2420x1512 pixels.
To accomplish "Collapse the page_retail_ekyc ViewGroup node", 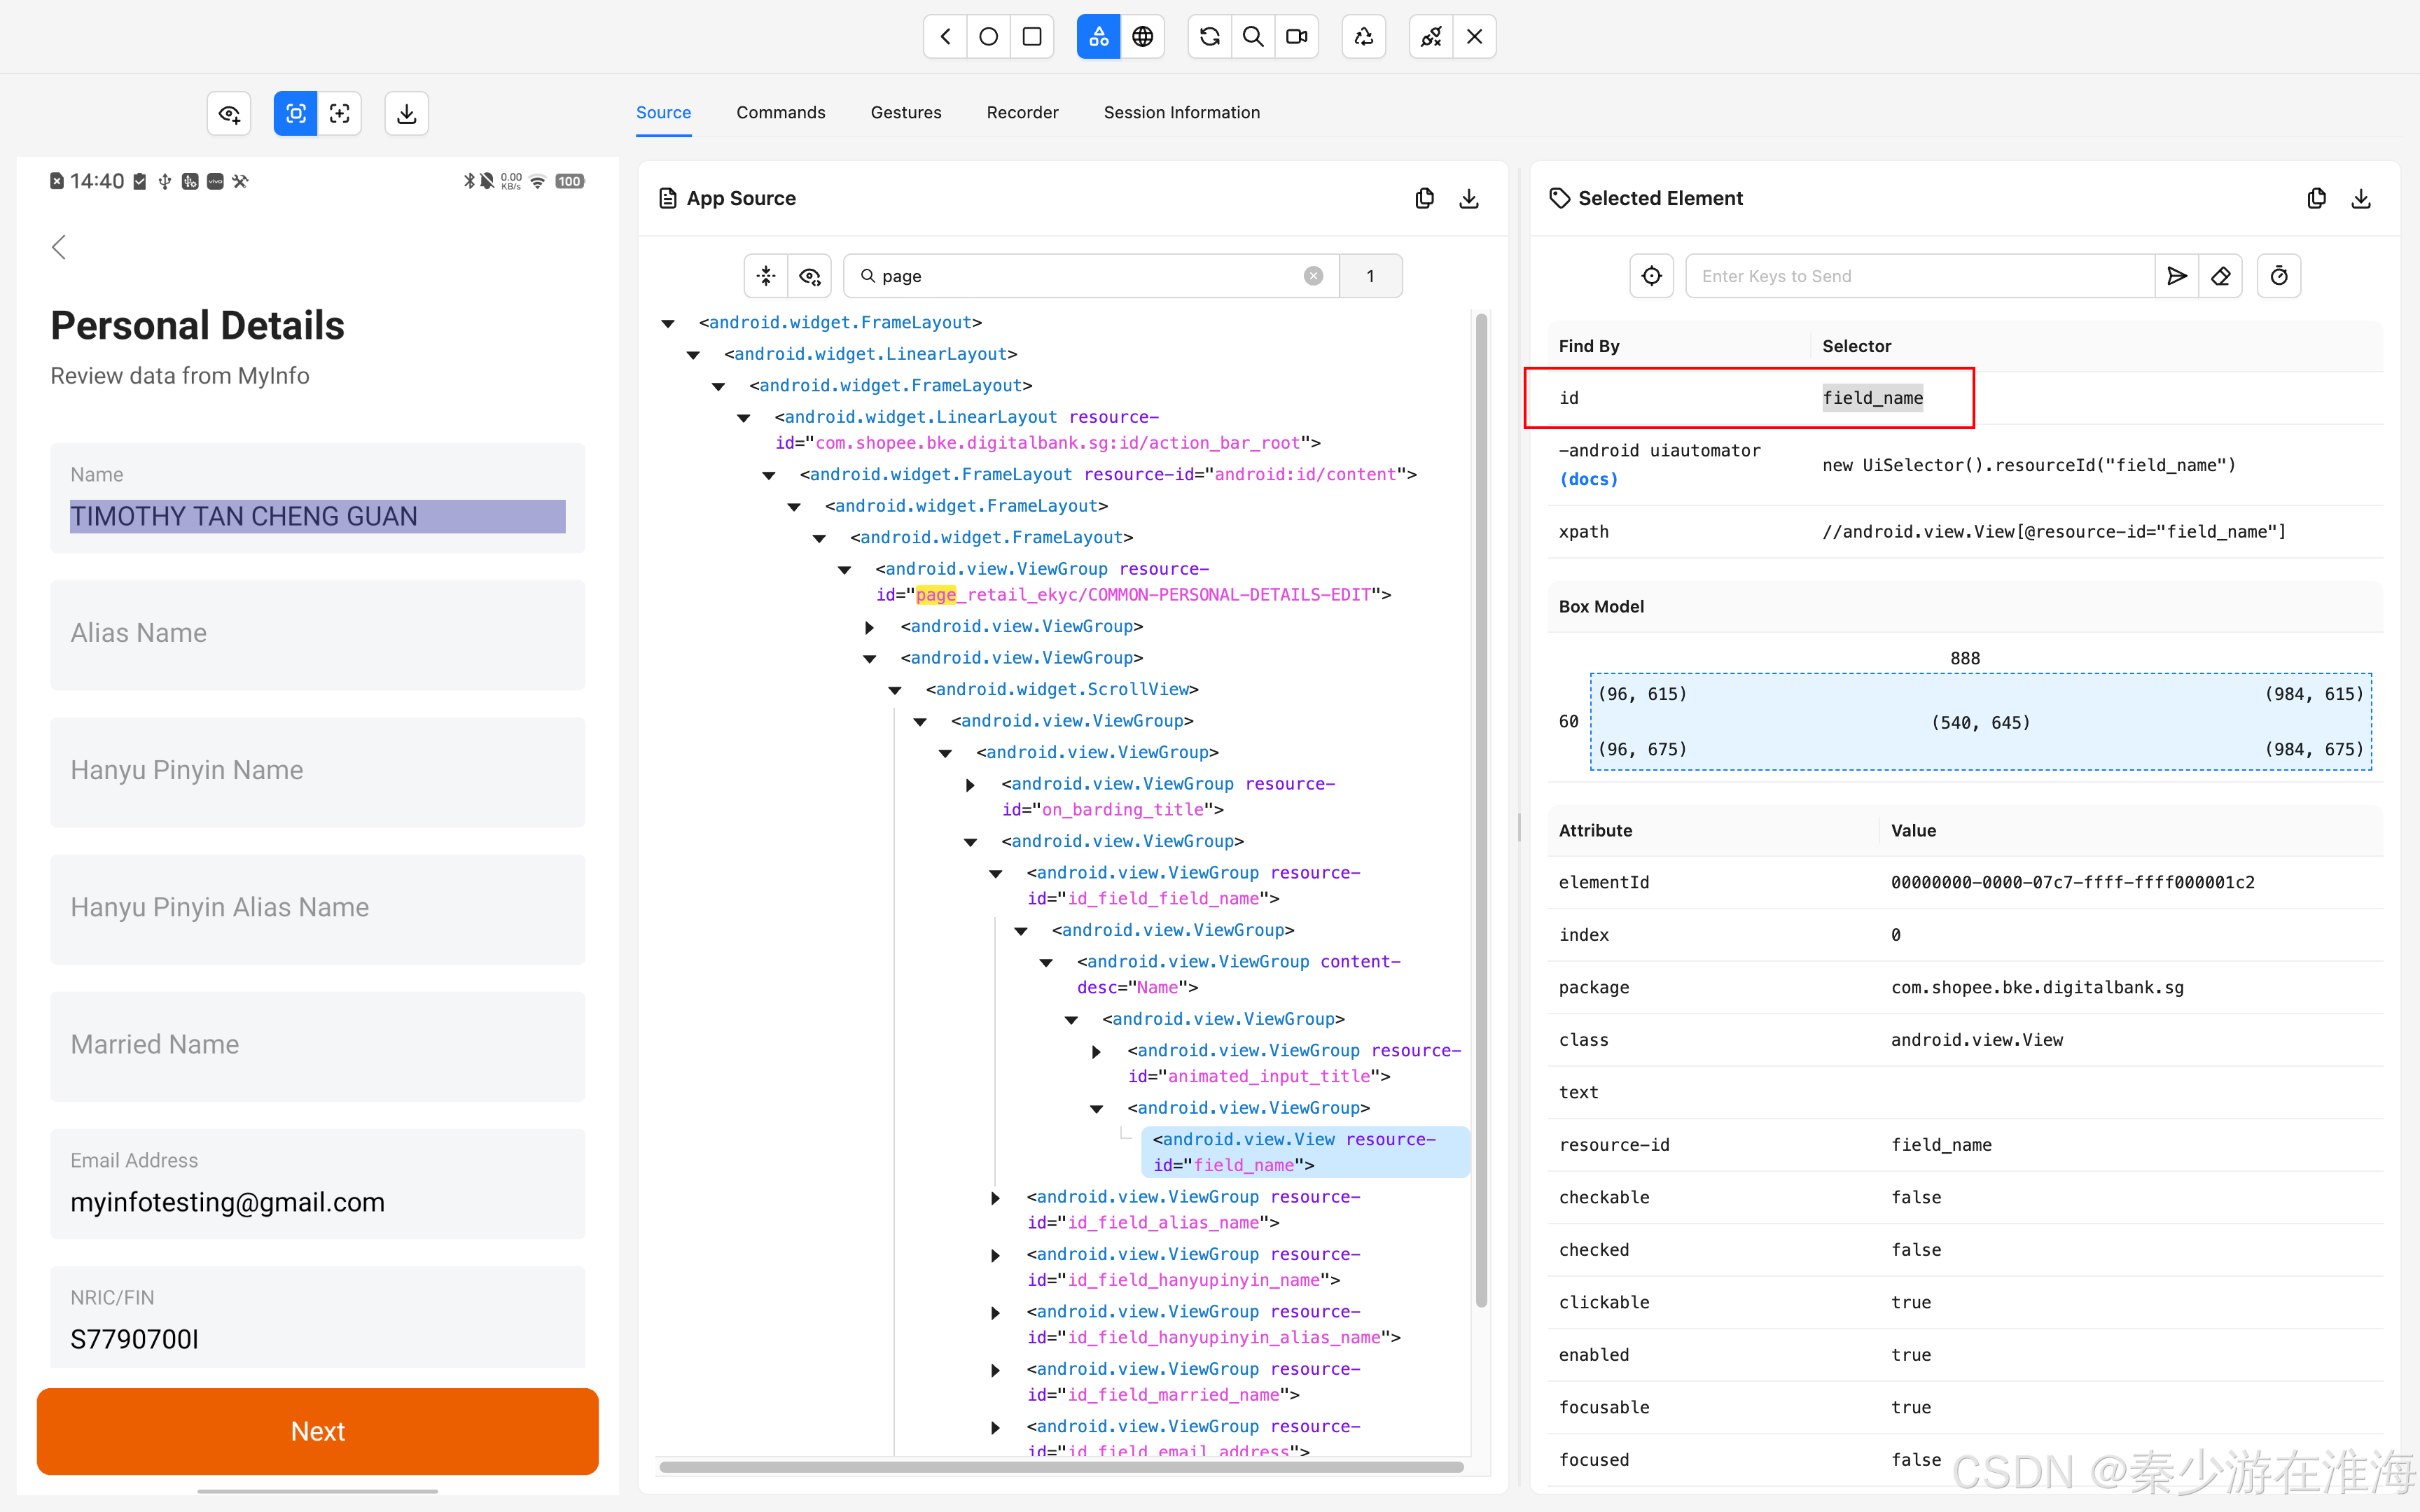I will click(x=845, y=570).
